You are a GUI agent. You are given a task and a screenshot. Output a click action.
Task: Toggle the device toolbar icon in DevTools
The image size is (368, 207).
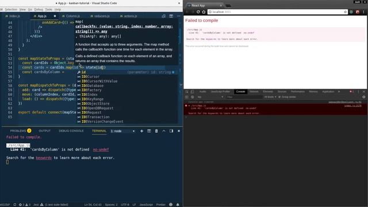pyautogui.click(x=192, y=91)
